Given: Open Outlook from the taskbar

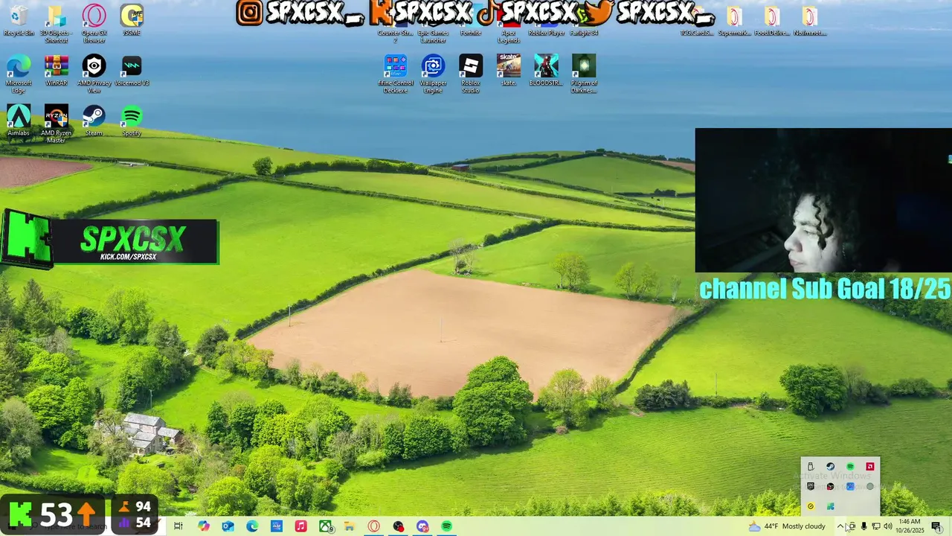Looking at the screenshot, I should 228,526.
